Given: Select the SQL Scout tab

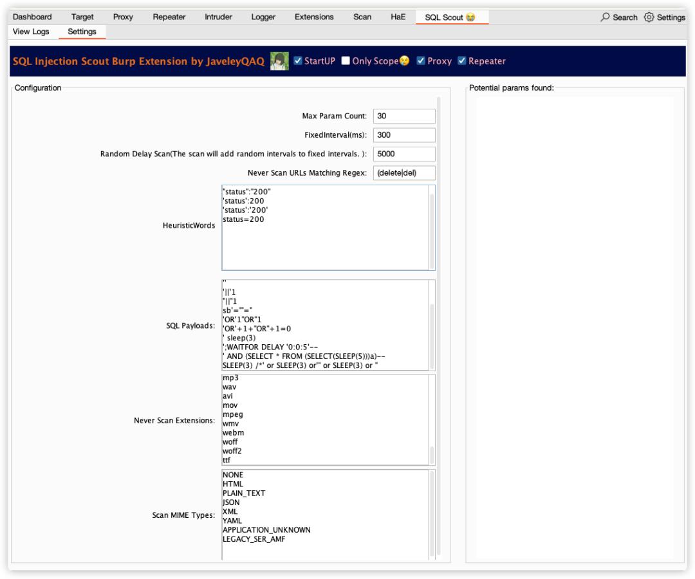Looking at the screenshot, I should pos(452,17).
